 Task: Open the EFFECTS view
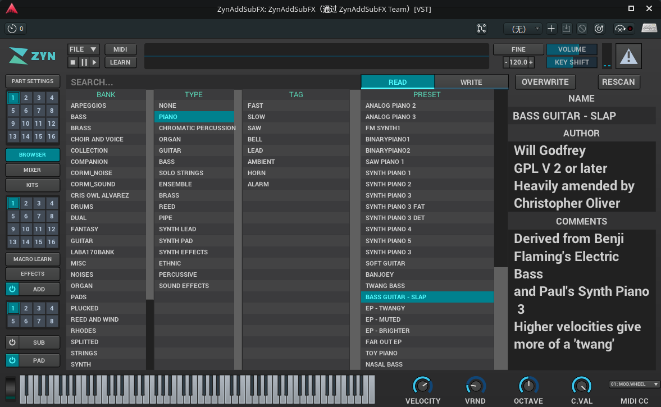click(x=33, y=274)
